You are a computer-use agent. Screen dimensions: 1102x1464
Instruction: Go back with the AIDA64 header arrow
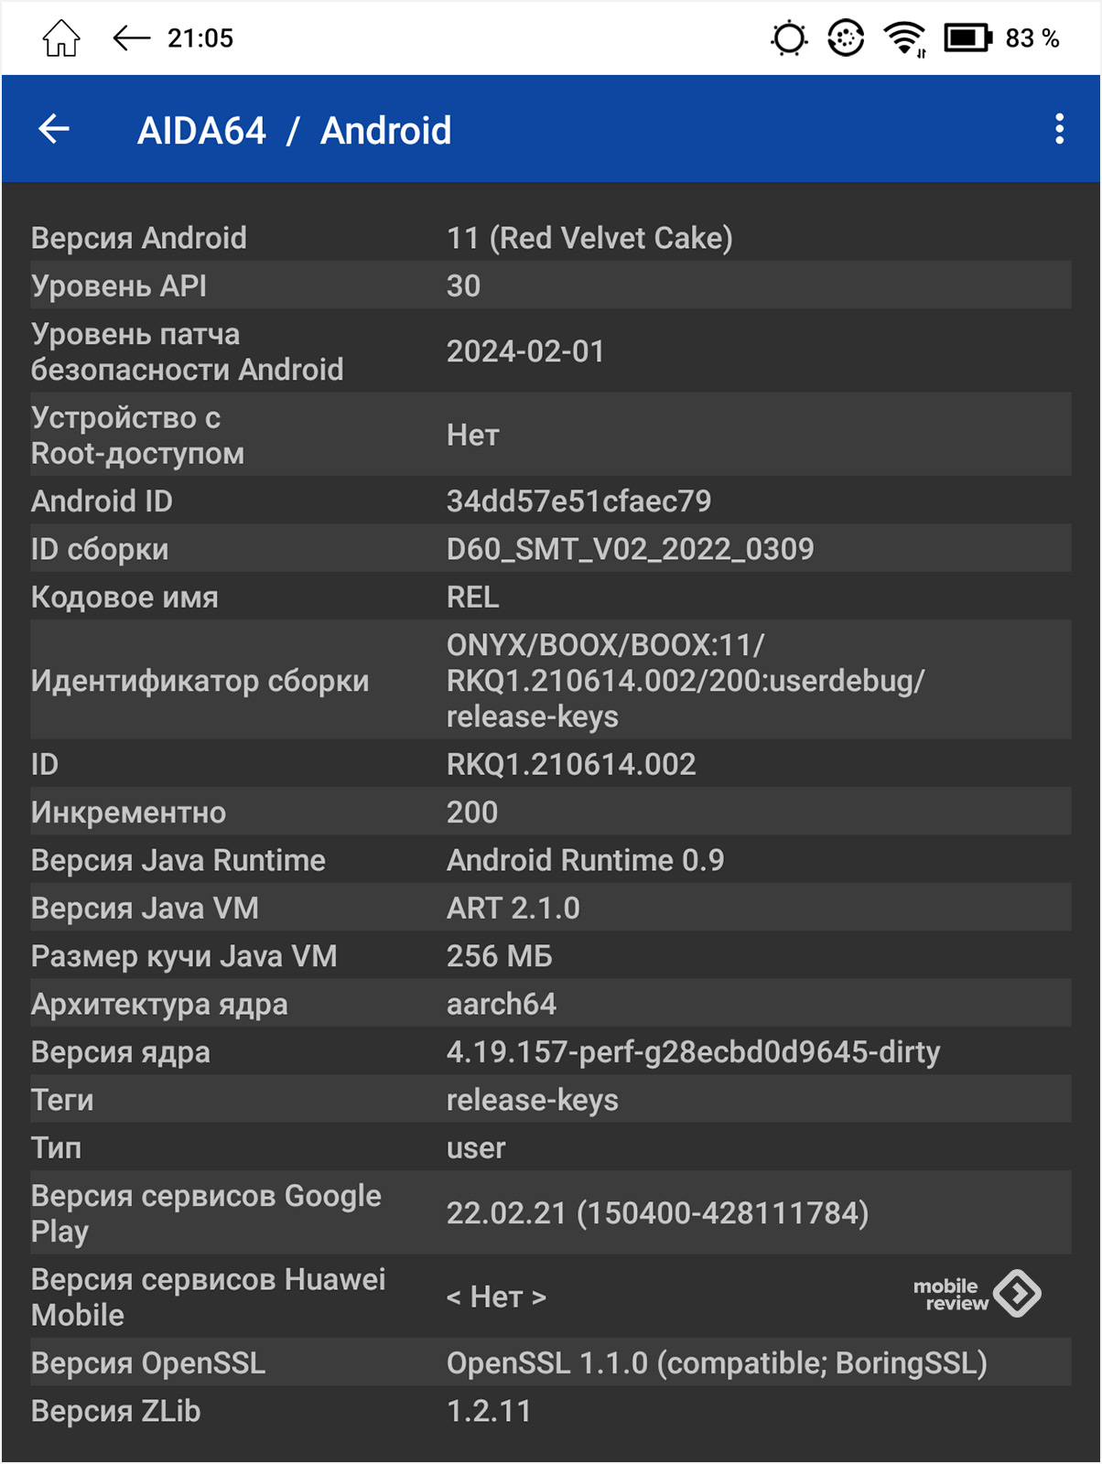coord(54,129)
